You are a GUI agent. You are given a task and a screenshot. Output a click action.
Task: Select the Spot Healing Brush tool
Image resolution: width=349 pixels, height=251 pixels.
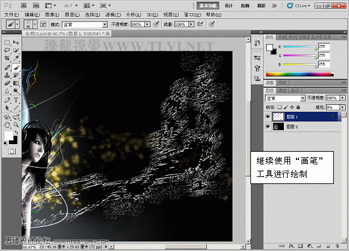(x=7, y=67)
